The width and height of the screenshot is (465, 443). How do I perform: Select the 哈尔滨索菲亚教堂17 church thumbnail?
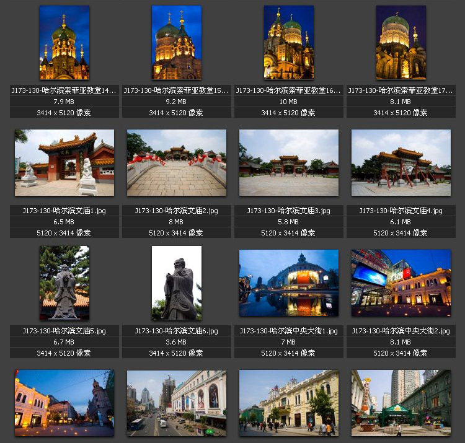(x=401, y=42)
